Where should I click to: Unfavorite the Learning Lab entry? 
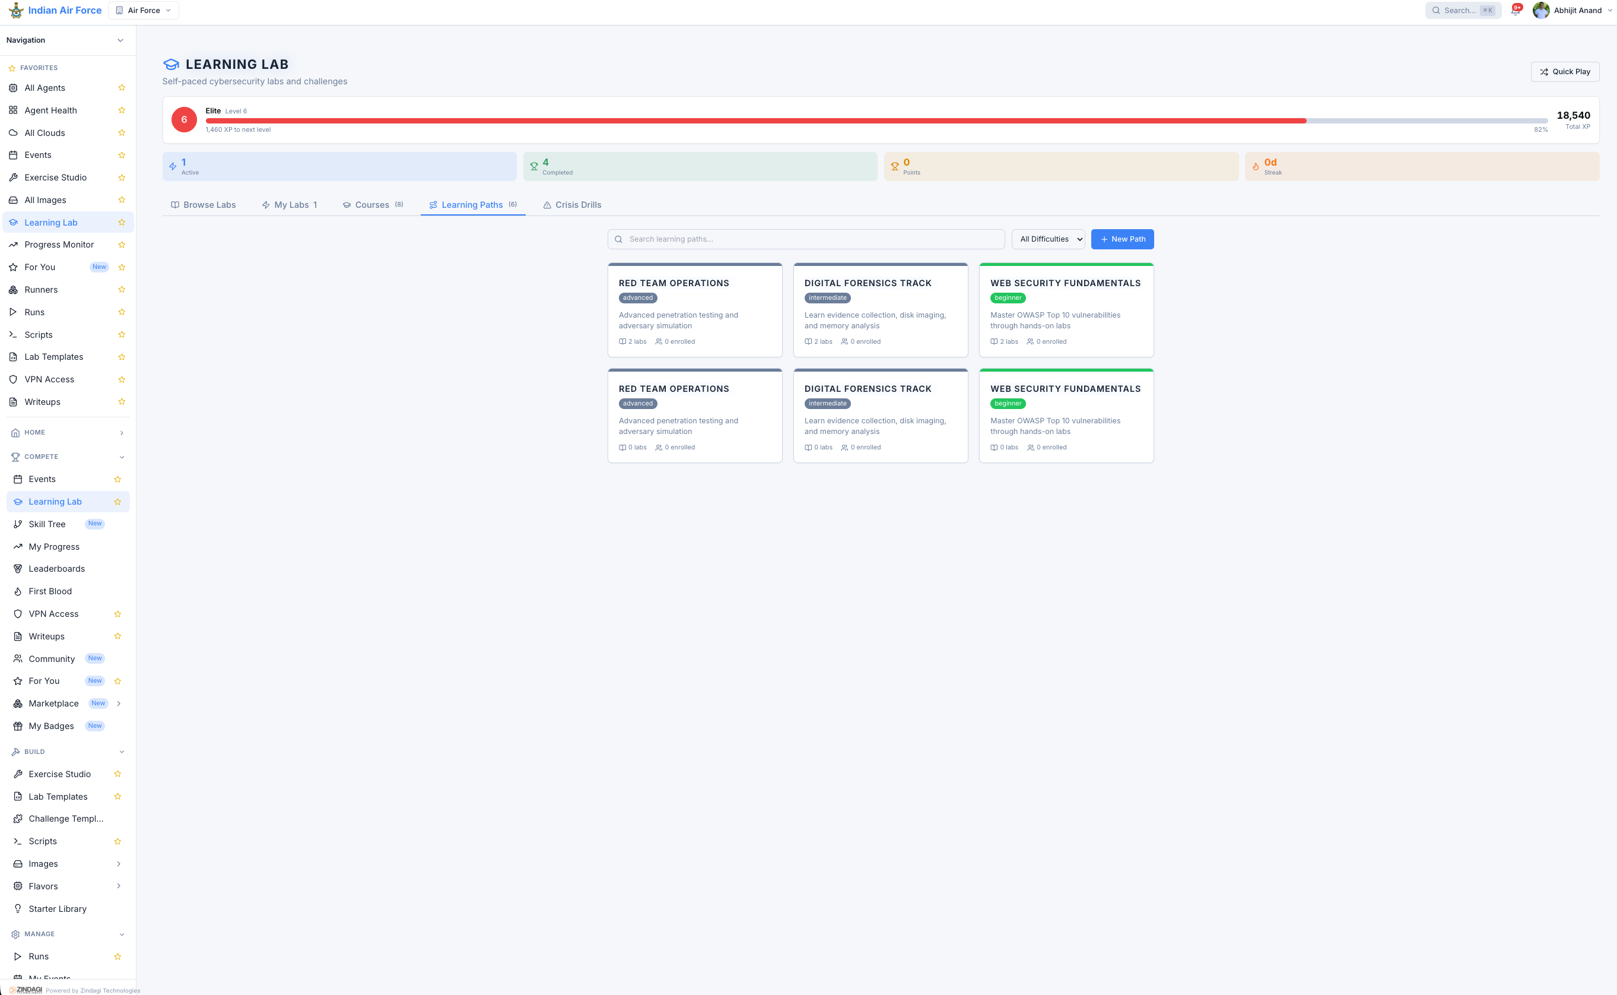tap(122, 223)
